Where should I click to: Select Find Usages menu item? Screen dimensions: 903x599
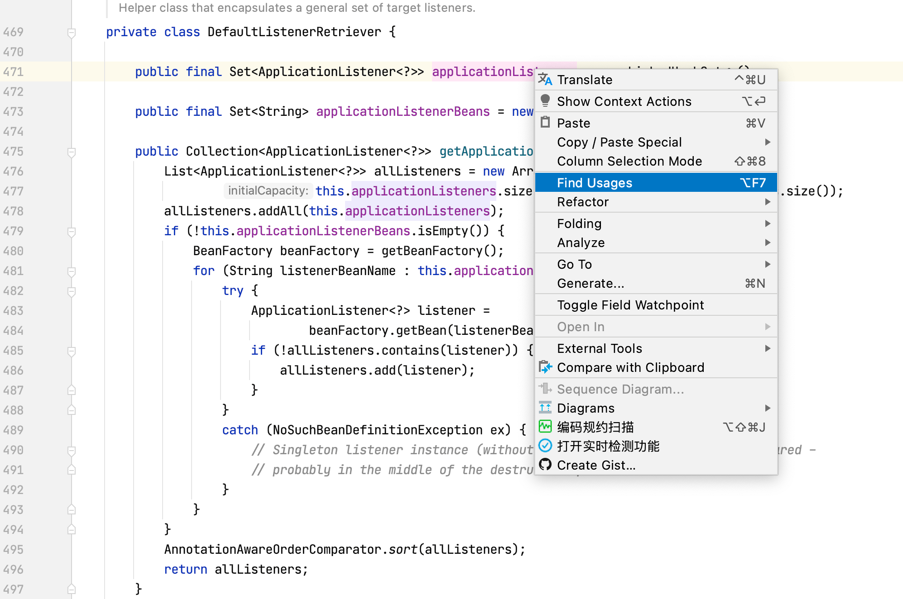(594, 183)
